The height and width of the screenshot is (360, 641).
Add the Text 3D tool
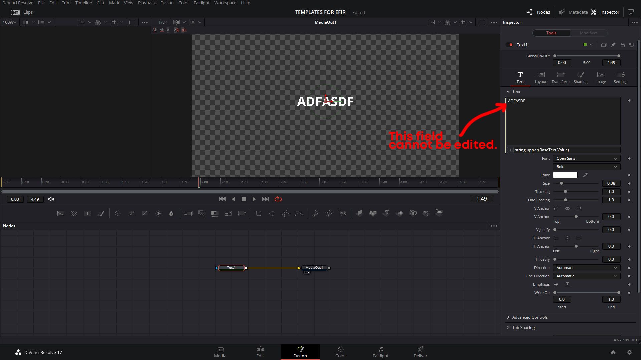tap(386, 213)
